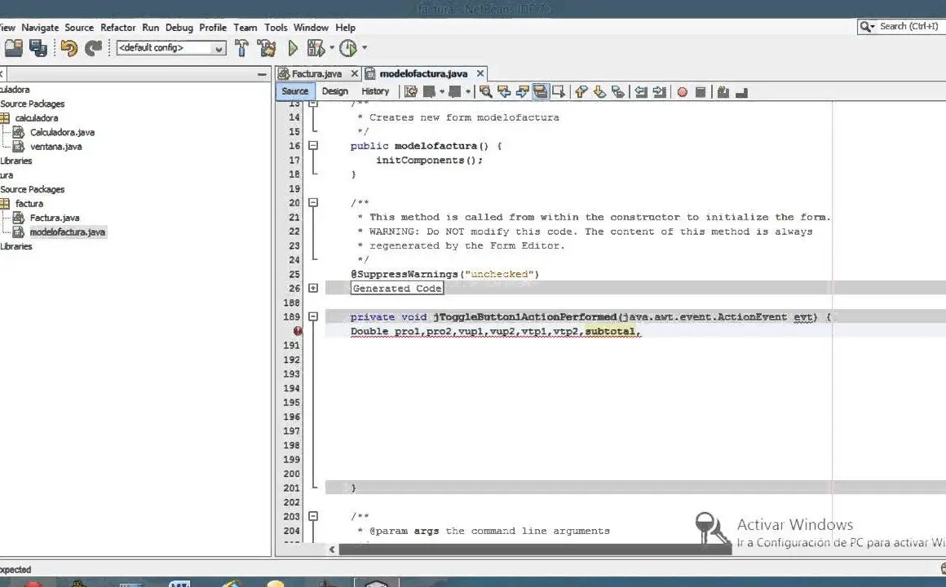
Task: Run the project with green play icon
Action: pyautogui.click(x=293, y=48)
